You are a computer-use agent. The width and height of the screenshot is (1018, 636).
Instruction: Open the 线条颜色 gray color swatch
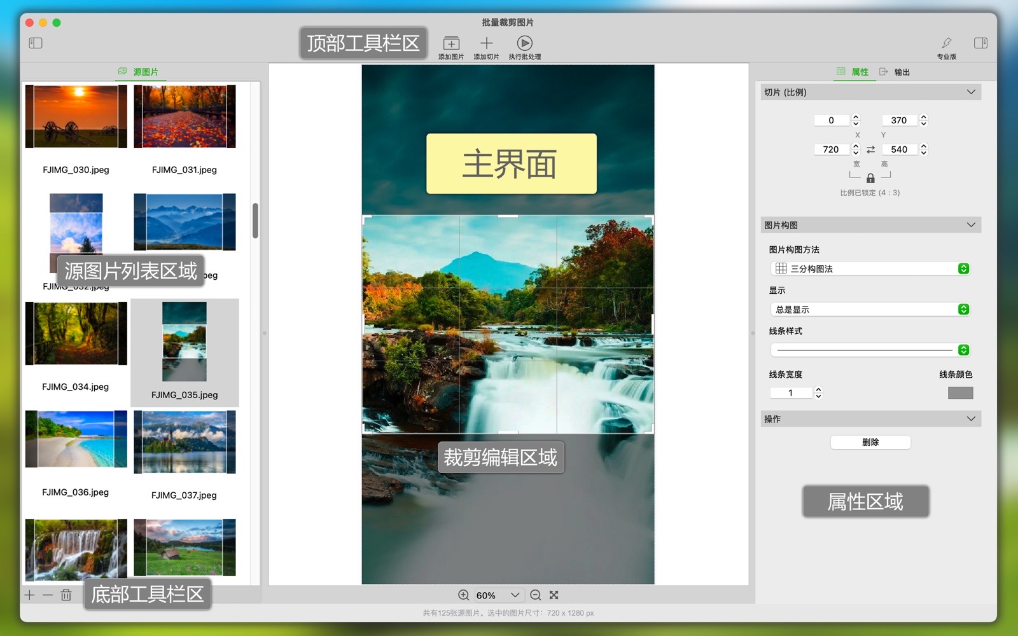(960, 393)
